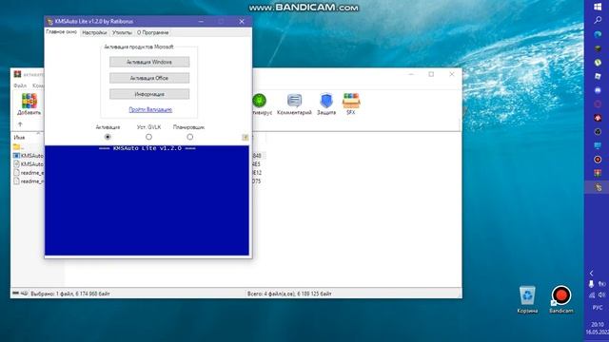The image size is (609, 342).
Task: Click the drive icon in WinRAR status bar
Action: (15, 294)
